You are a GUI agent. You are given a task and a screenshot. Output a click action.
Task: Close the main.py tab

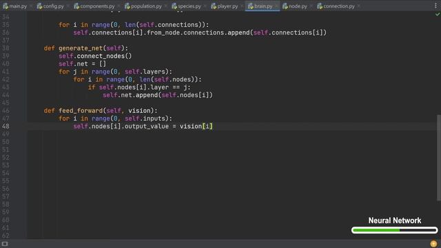(30, 6)
